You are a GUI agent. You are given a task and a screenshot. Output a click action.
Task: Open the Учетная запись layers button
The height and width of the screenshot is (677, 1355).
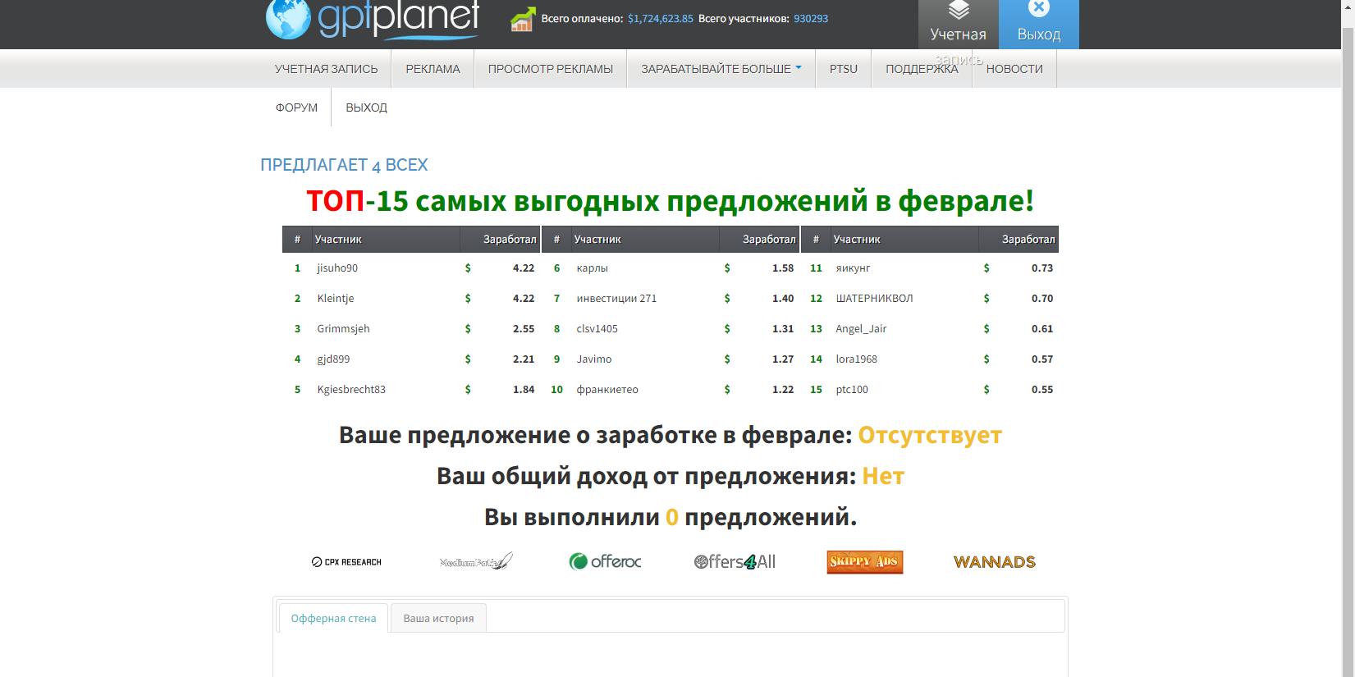(x=959, y=25)
